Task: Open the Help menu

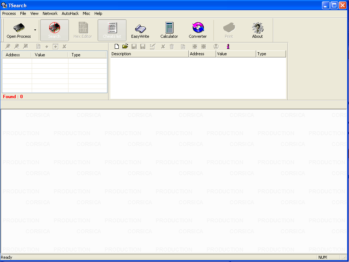Action: click(x=98, y=13)
